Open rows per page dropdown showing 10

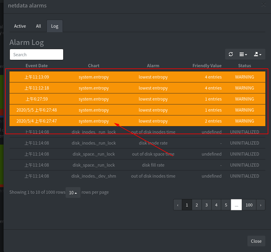coord(73,192)
